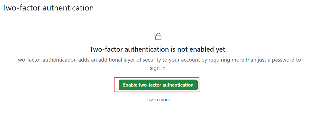The width and height of the screenshot is (310, 125).
Task: Select the 'not enabled yet' status heading
Action: click(x=158, y=49)
